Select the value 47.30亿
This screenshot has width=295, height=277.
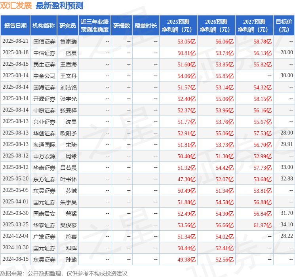[x=187, y=179]
